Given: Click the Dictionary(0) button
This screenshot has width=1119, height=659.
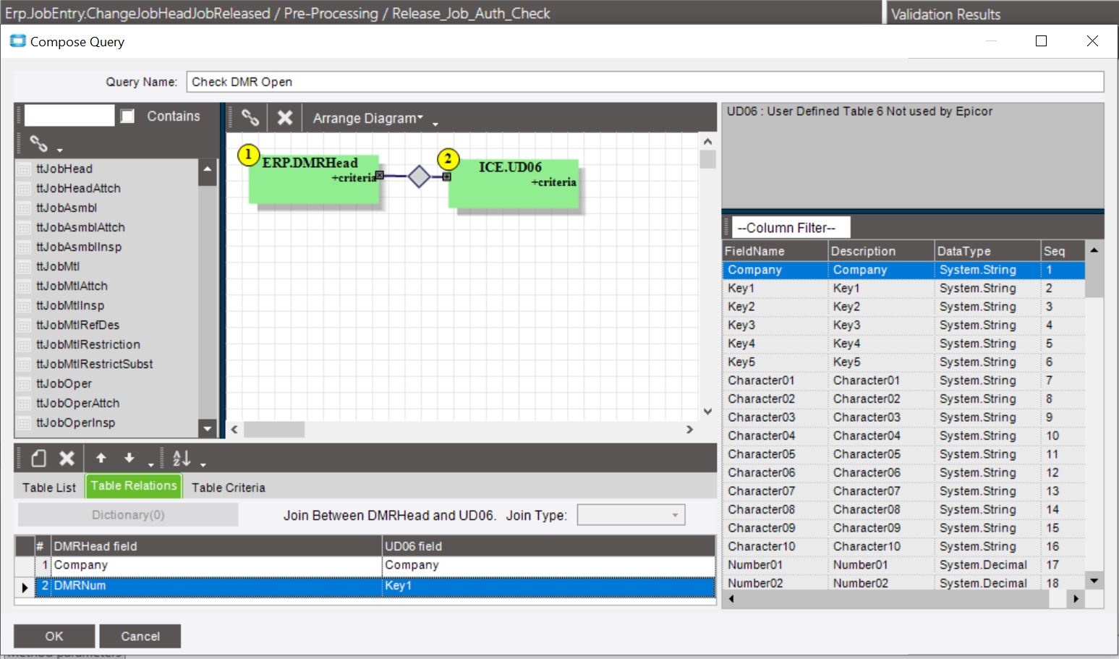Looking at the screenshot, I should pos(128,515).
